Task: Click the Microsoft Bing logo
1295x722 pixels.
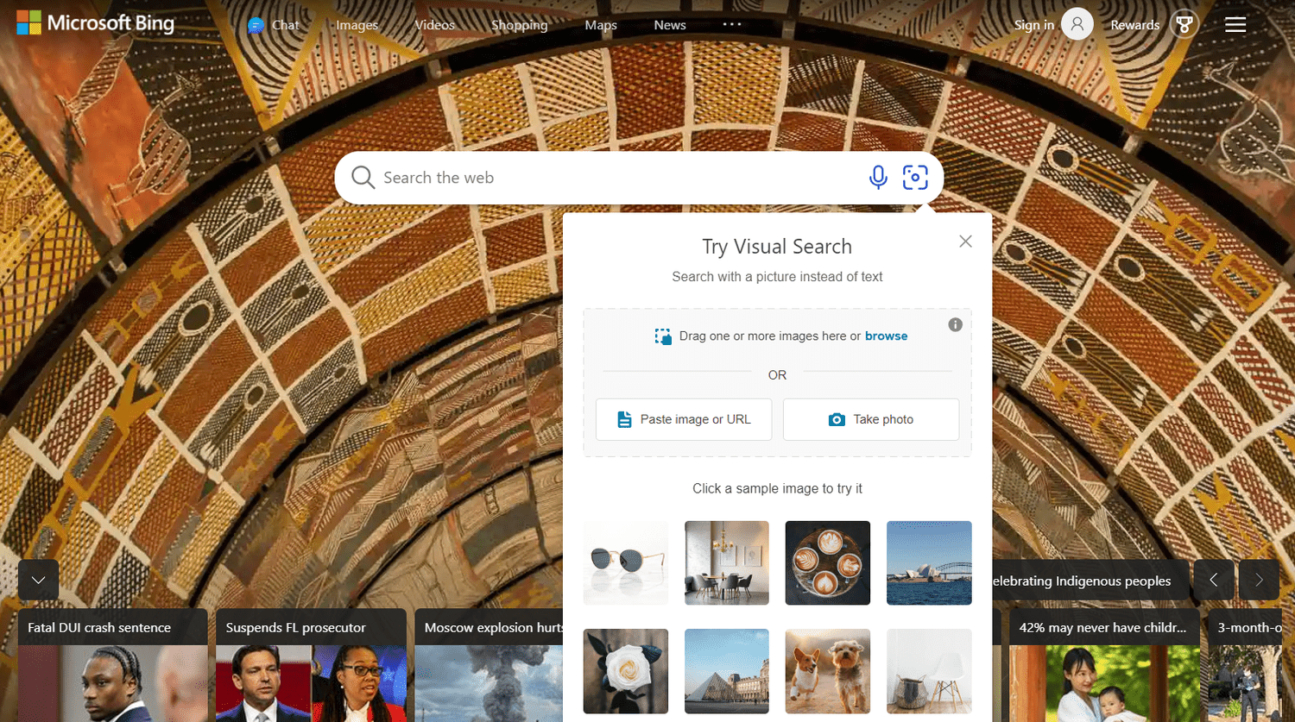Action: 96,23
